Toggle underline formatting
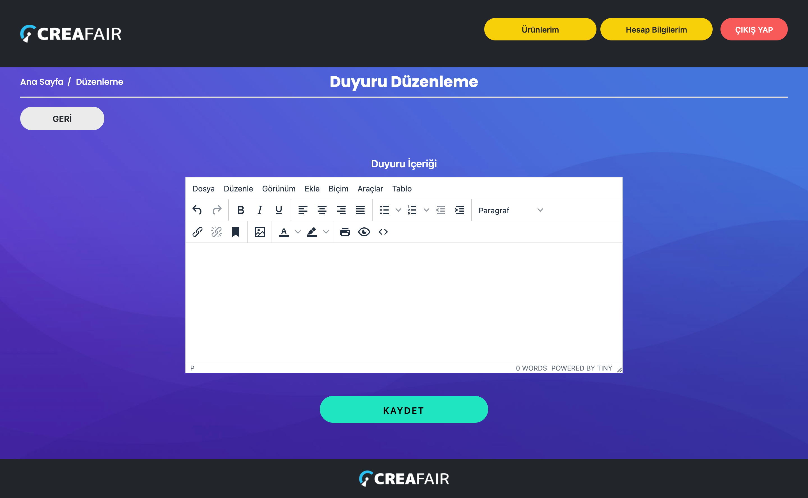 pyautogui.click(x=279, y=210)
